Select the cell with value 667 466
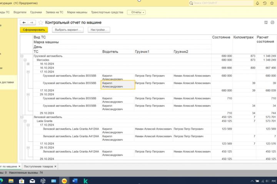The image size is (277, 184). tap(270, 68)
